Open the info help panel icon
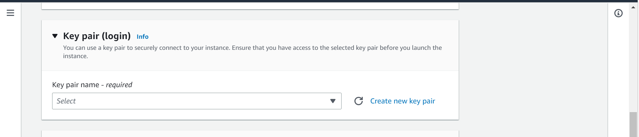Viewport: 639px width, 137px height. pos(618,13)
